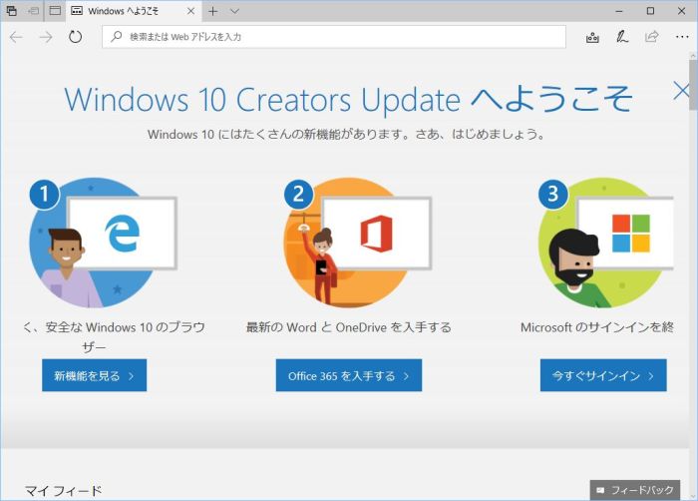Viewport: 698px width, 501px height.
Task: Click the set tabs aside icon
Action: 33,11
